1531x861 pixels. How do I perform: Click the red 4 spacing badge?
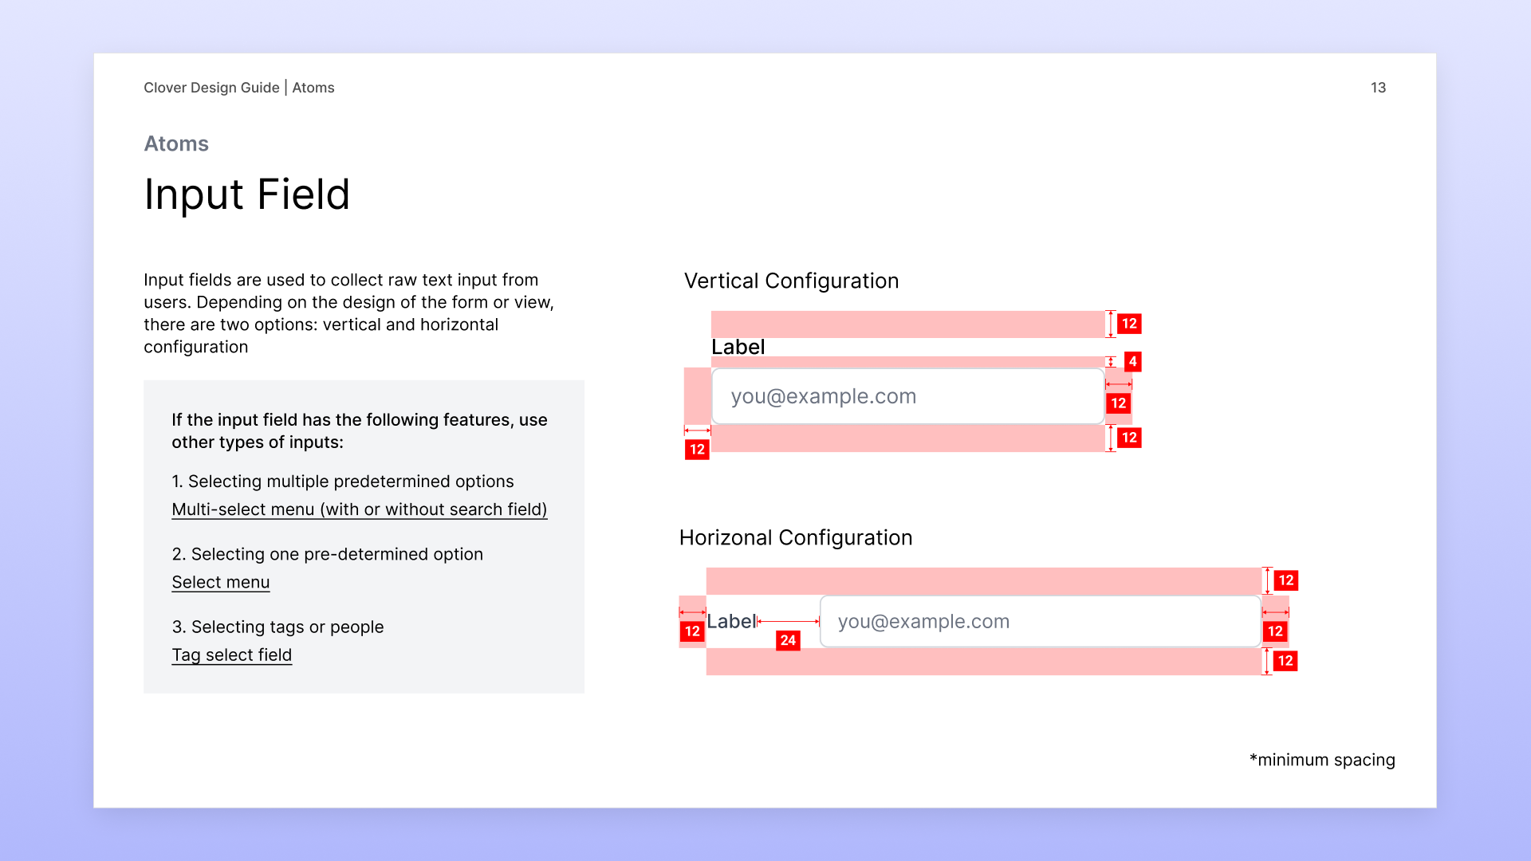[1132, 361]
